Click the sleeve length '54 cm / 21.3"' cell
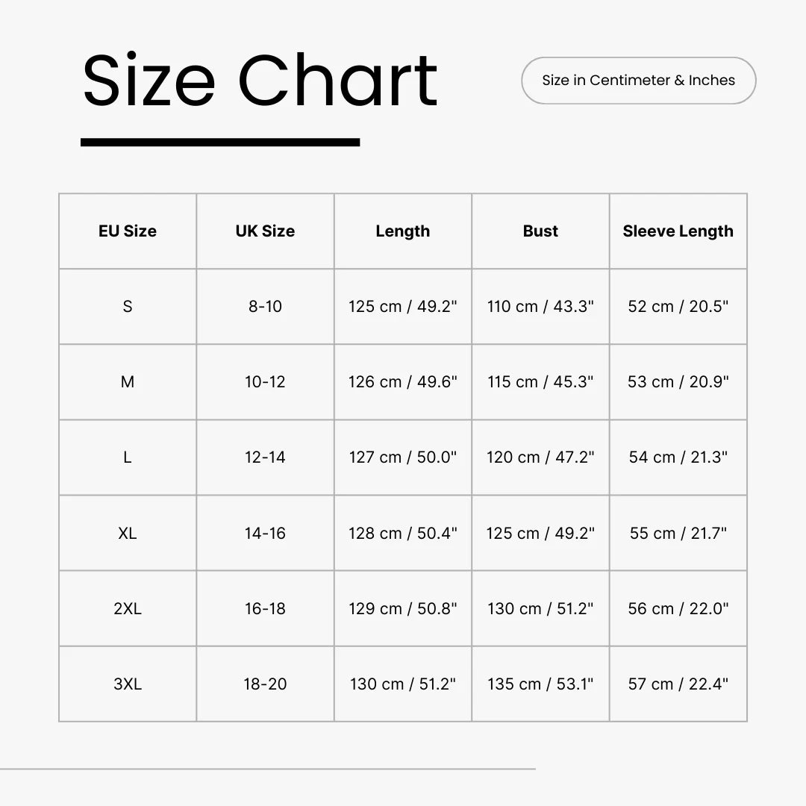This screenshot has height=806, width=806. 678,457
